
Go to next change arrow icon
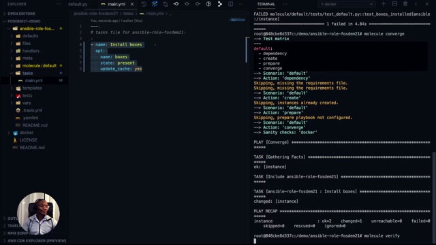198,4
